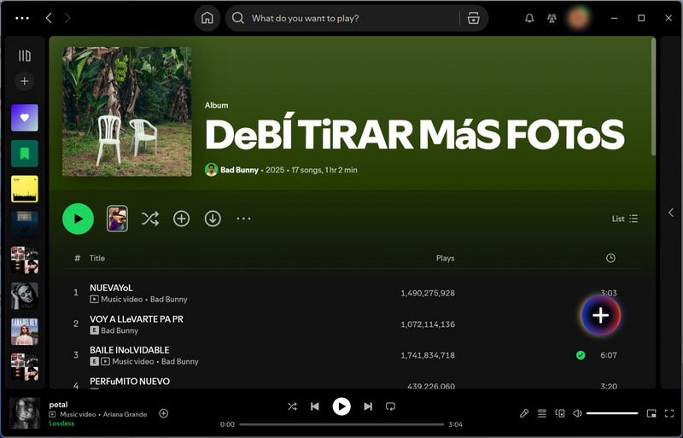Toggle repeat in the player bar
This screenshot has height=438, width=683.
(390, 406)
